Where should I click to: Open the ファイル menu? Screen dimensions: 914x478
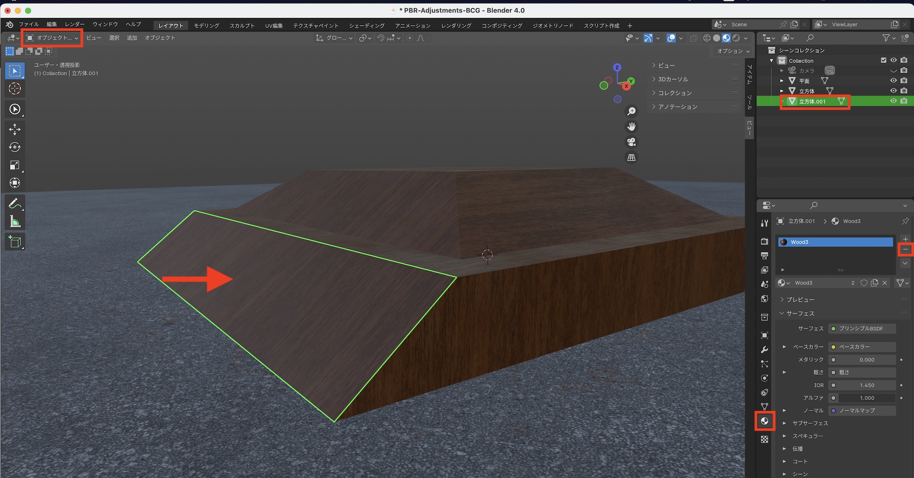(x=28, y=24)
